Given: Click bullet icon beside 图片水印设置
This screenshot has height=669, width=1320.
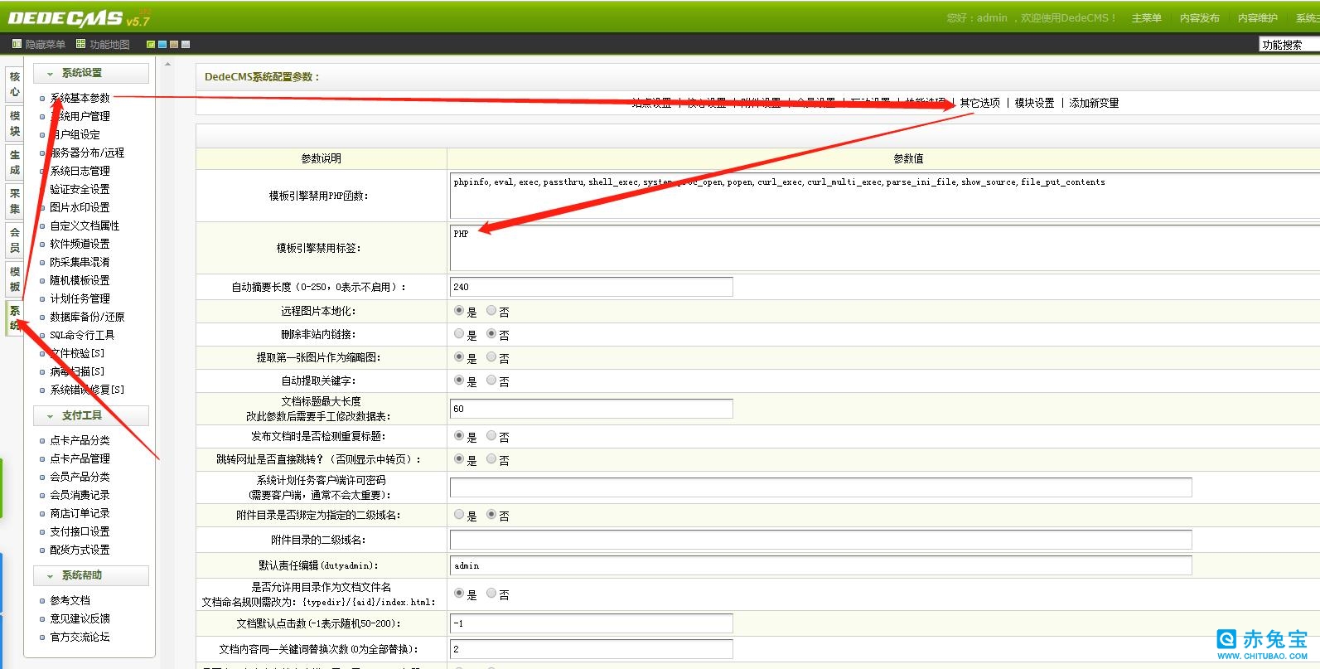Looking at the screenshot, I should click(x=42, y=208).
